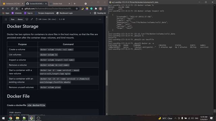The width and height of the screenshot is (216, 121).
Task: Click the Blame button
Action: [x=20, y=19]
